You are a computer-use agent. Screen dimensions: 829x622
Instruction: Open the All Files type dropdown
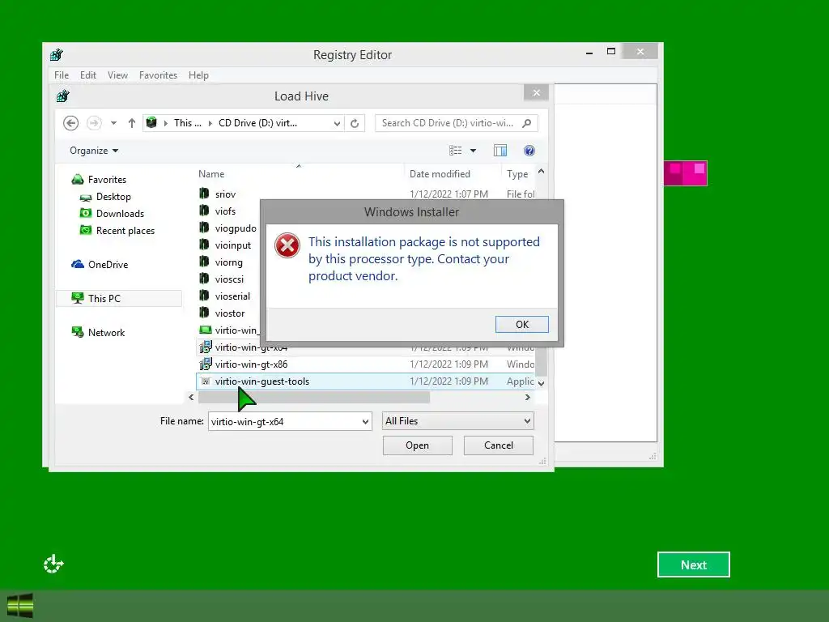(x=458, y=421)
